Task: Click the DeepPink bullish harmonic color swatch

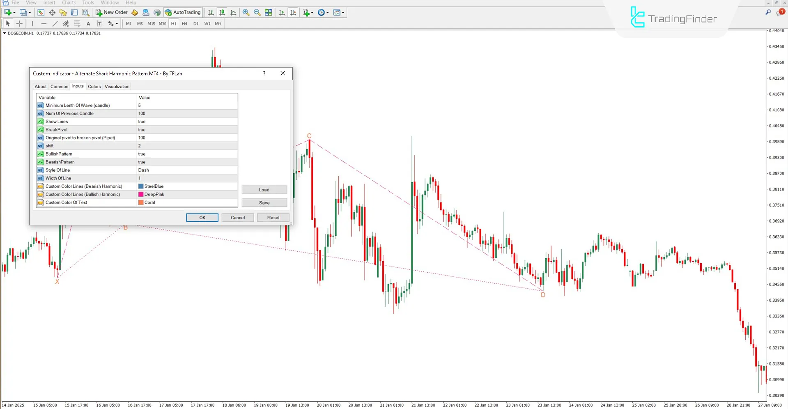Action: pyautogui.click(x=142, y=194)
